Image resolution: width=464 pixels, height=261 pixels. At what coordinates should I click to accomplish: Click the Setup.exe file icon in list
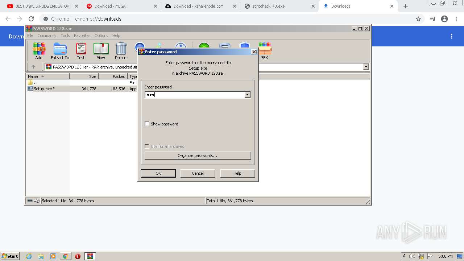pyautogui.click(x=30, y=88)
